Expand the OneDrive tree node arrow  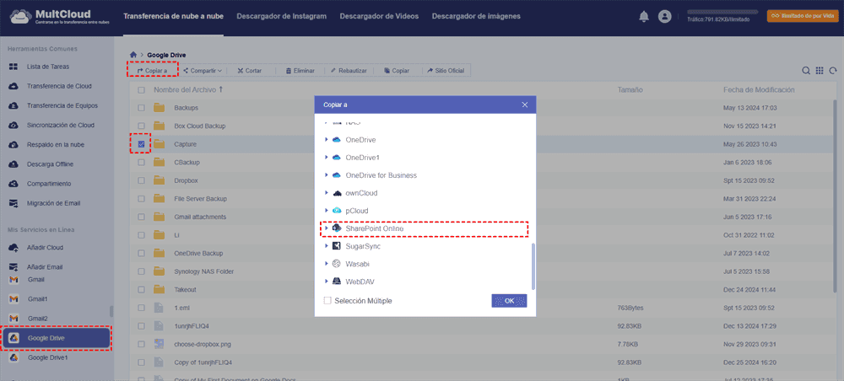click(326, 140)
